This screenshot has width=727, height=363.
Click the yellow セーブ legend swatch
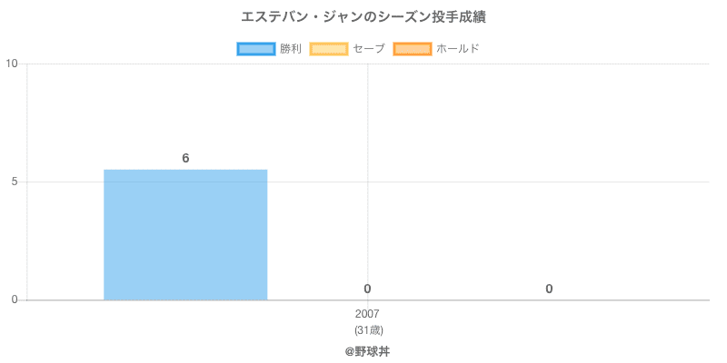(x=328, y=48)
